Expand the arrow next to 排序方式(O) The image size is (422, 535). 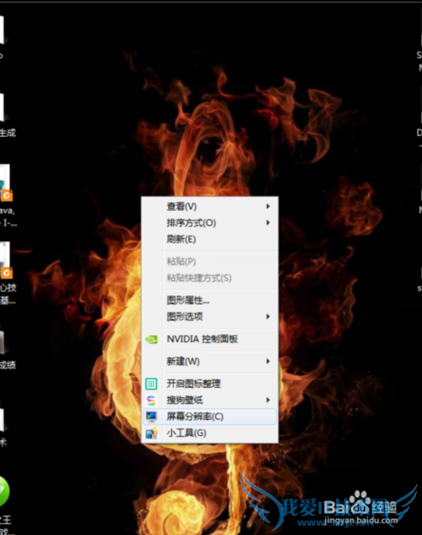pyautogui.click(x=268, y=222)
